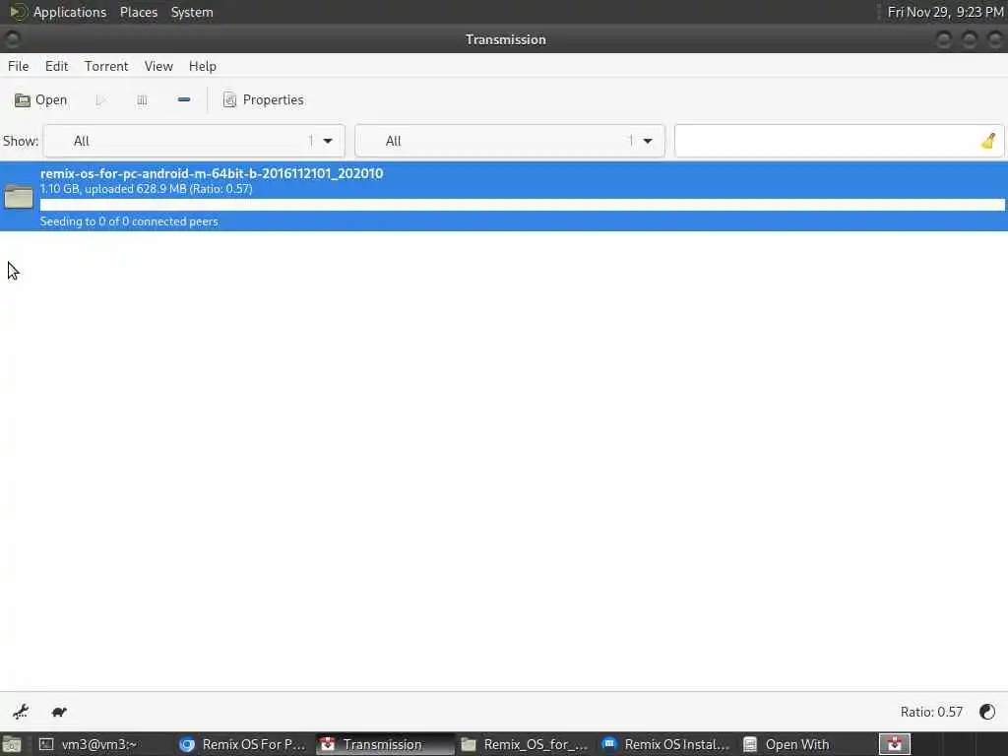1008x756 pixels.
Task: Open a torrent with the Open button
Action: (40, 100)
